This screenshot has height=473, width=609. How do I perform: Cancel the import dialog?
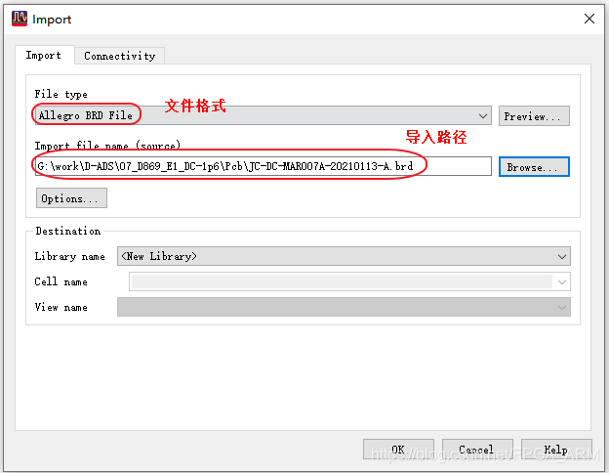pos(477,450)
